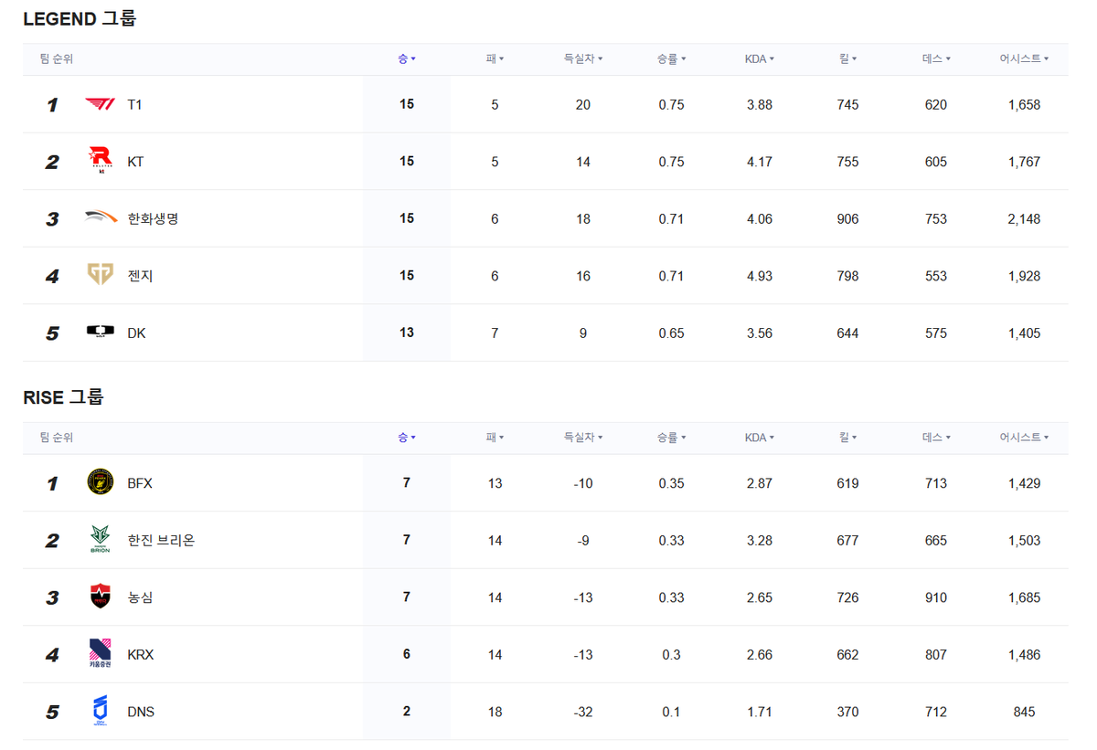The height and width of the screenshot is (750, 1097).
Task: Select T1's 득실차 value 20
Action: click(x=583, y=105)
